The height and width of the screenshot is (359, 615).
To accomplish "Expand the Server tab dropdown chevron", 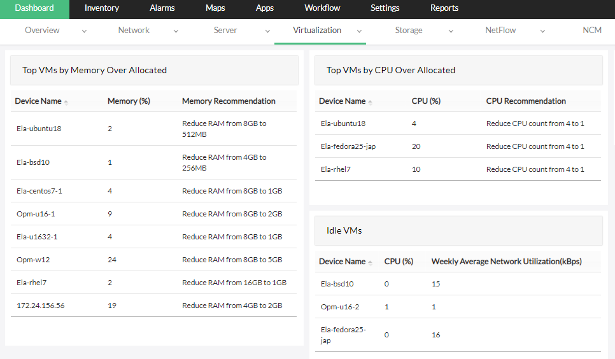I will [267, 31].
